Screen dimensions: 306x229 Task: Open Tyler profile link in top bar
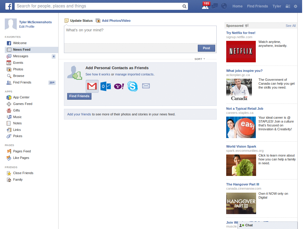pyautogui.click(x=277, y=6)
